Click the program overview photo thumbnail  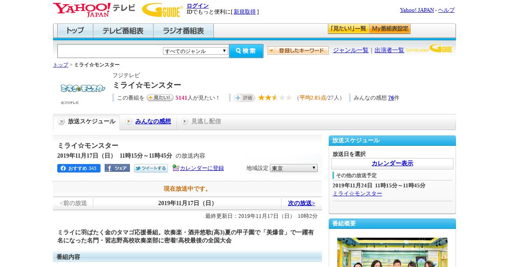click(x=392, y=252)
